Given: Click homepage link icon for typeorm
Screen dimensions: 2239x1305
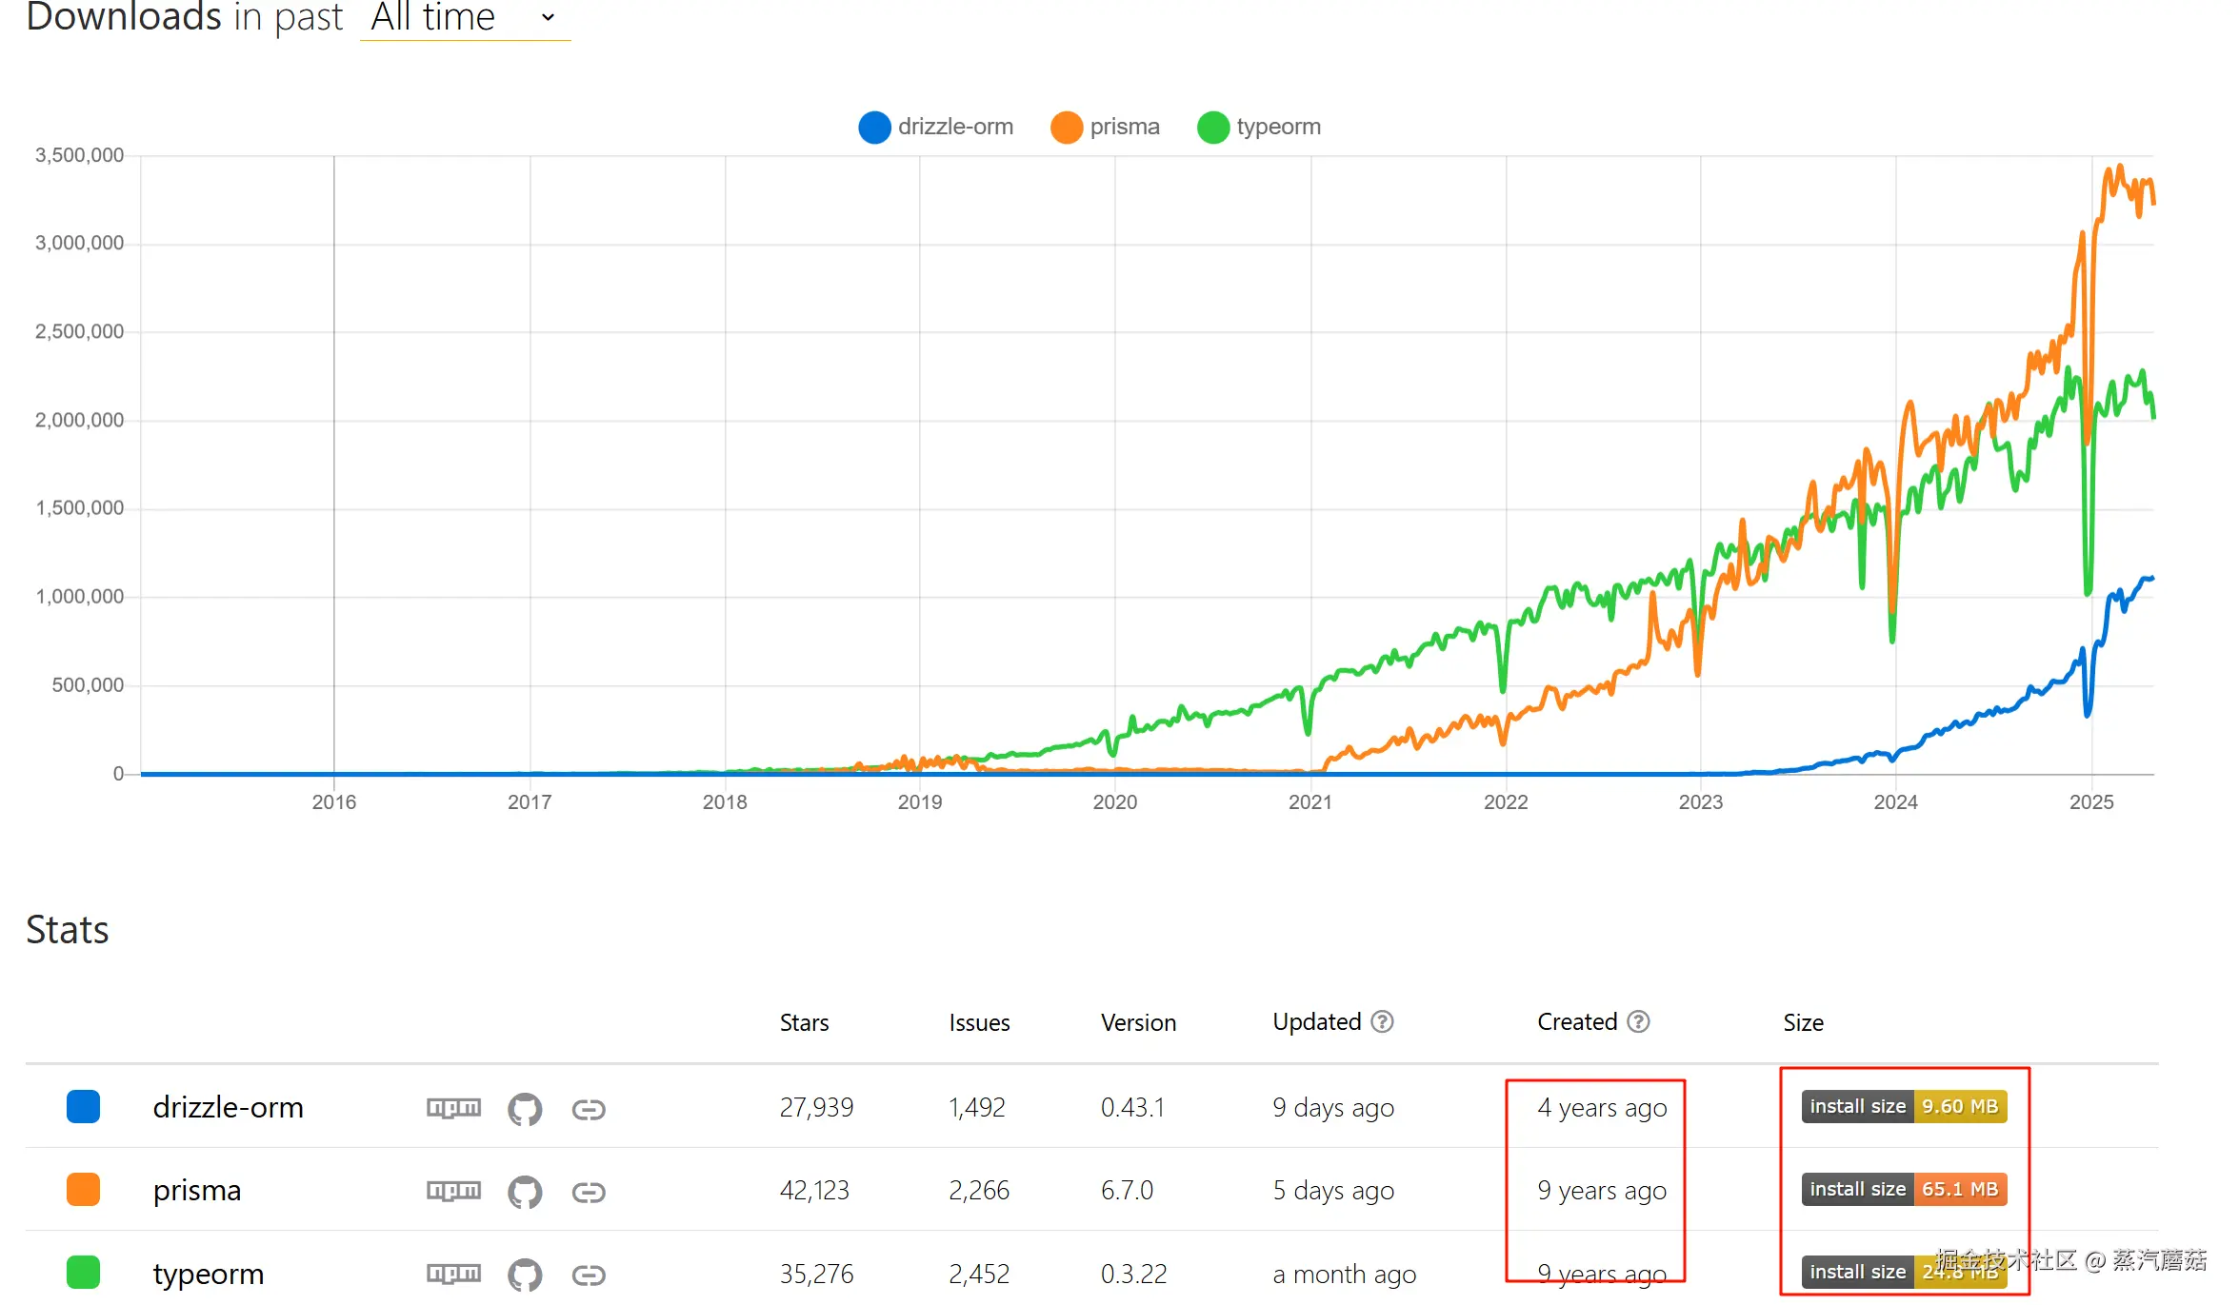Looking at the screenshot, I should tap(589, 1275).
